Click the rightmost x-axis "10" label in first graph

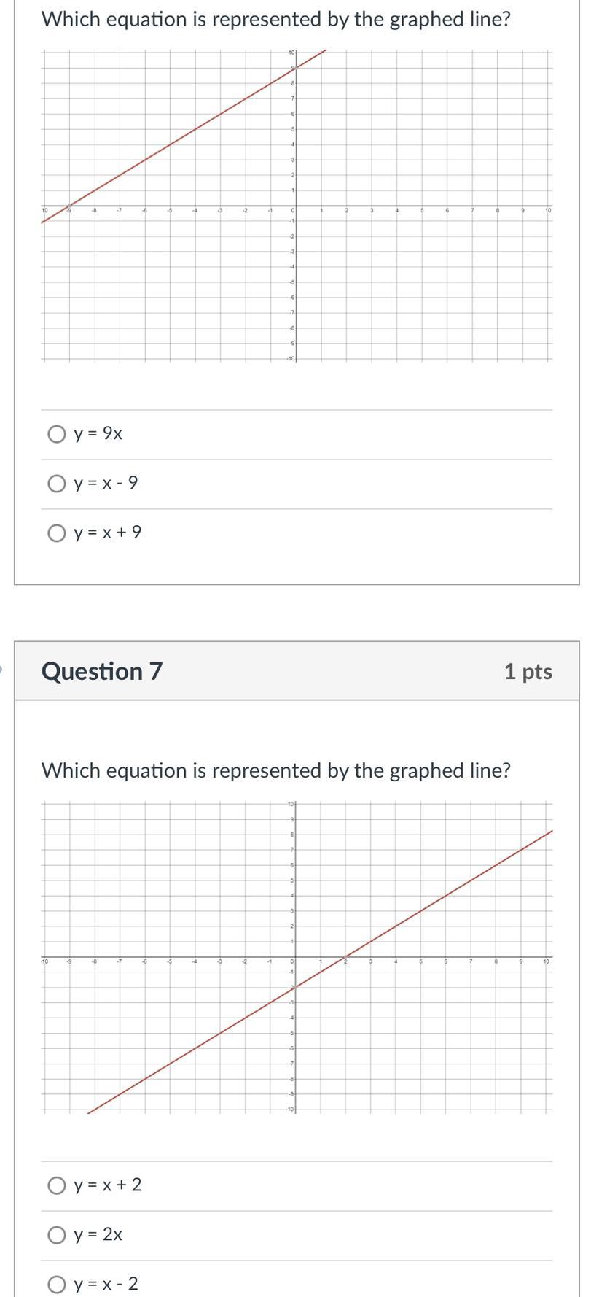548,211
